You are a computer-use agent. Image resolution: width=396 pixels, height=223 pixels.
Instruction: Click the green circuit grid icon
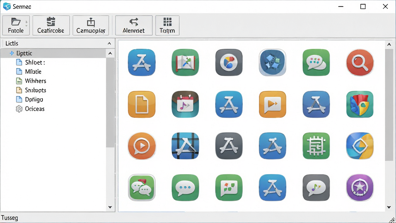(x=316, y=146)
